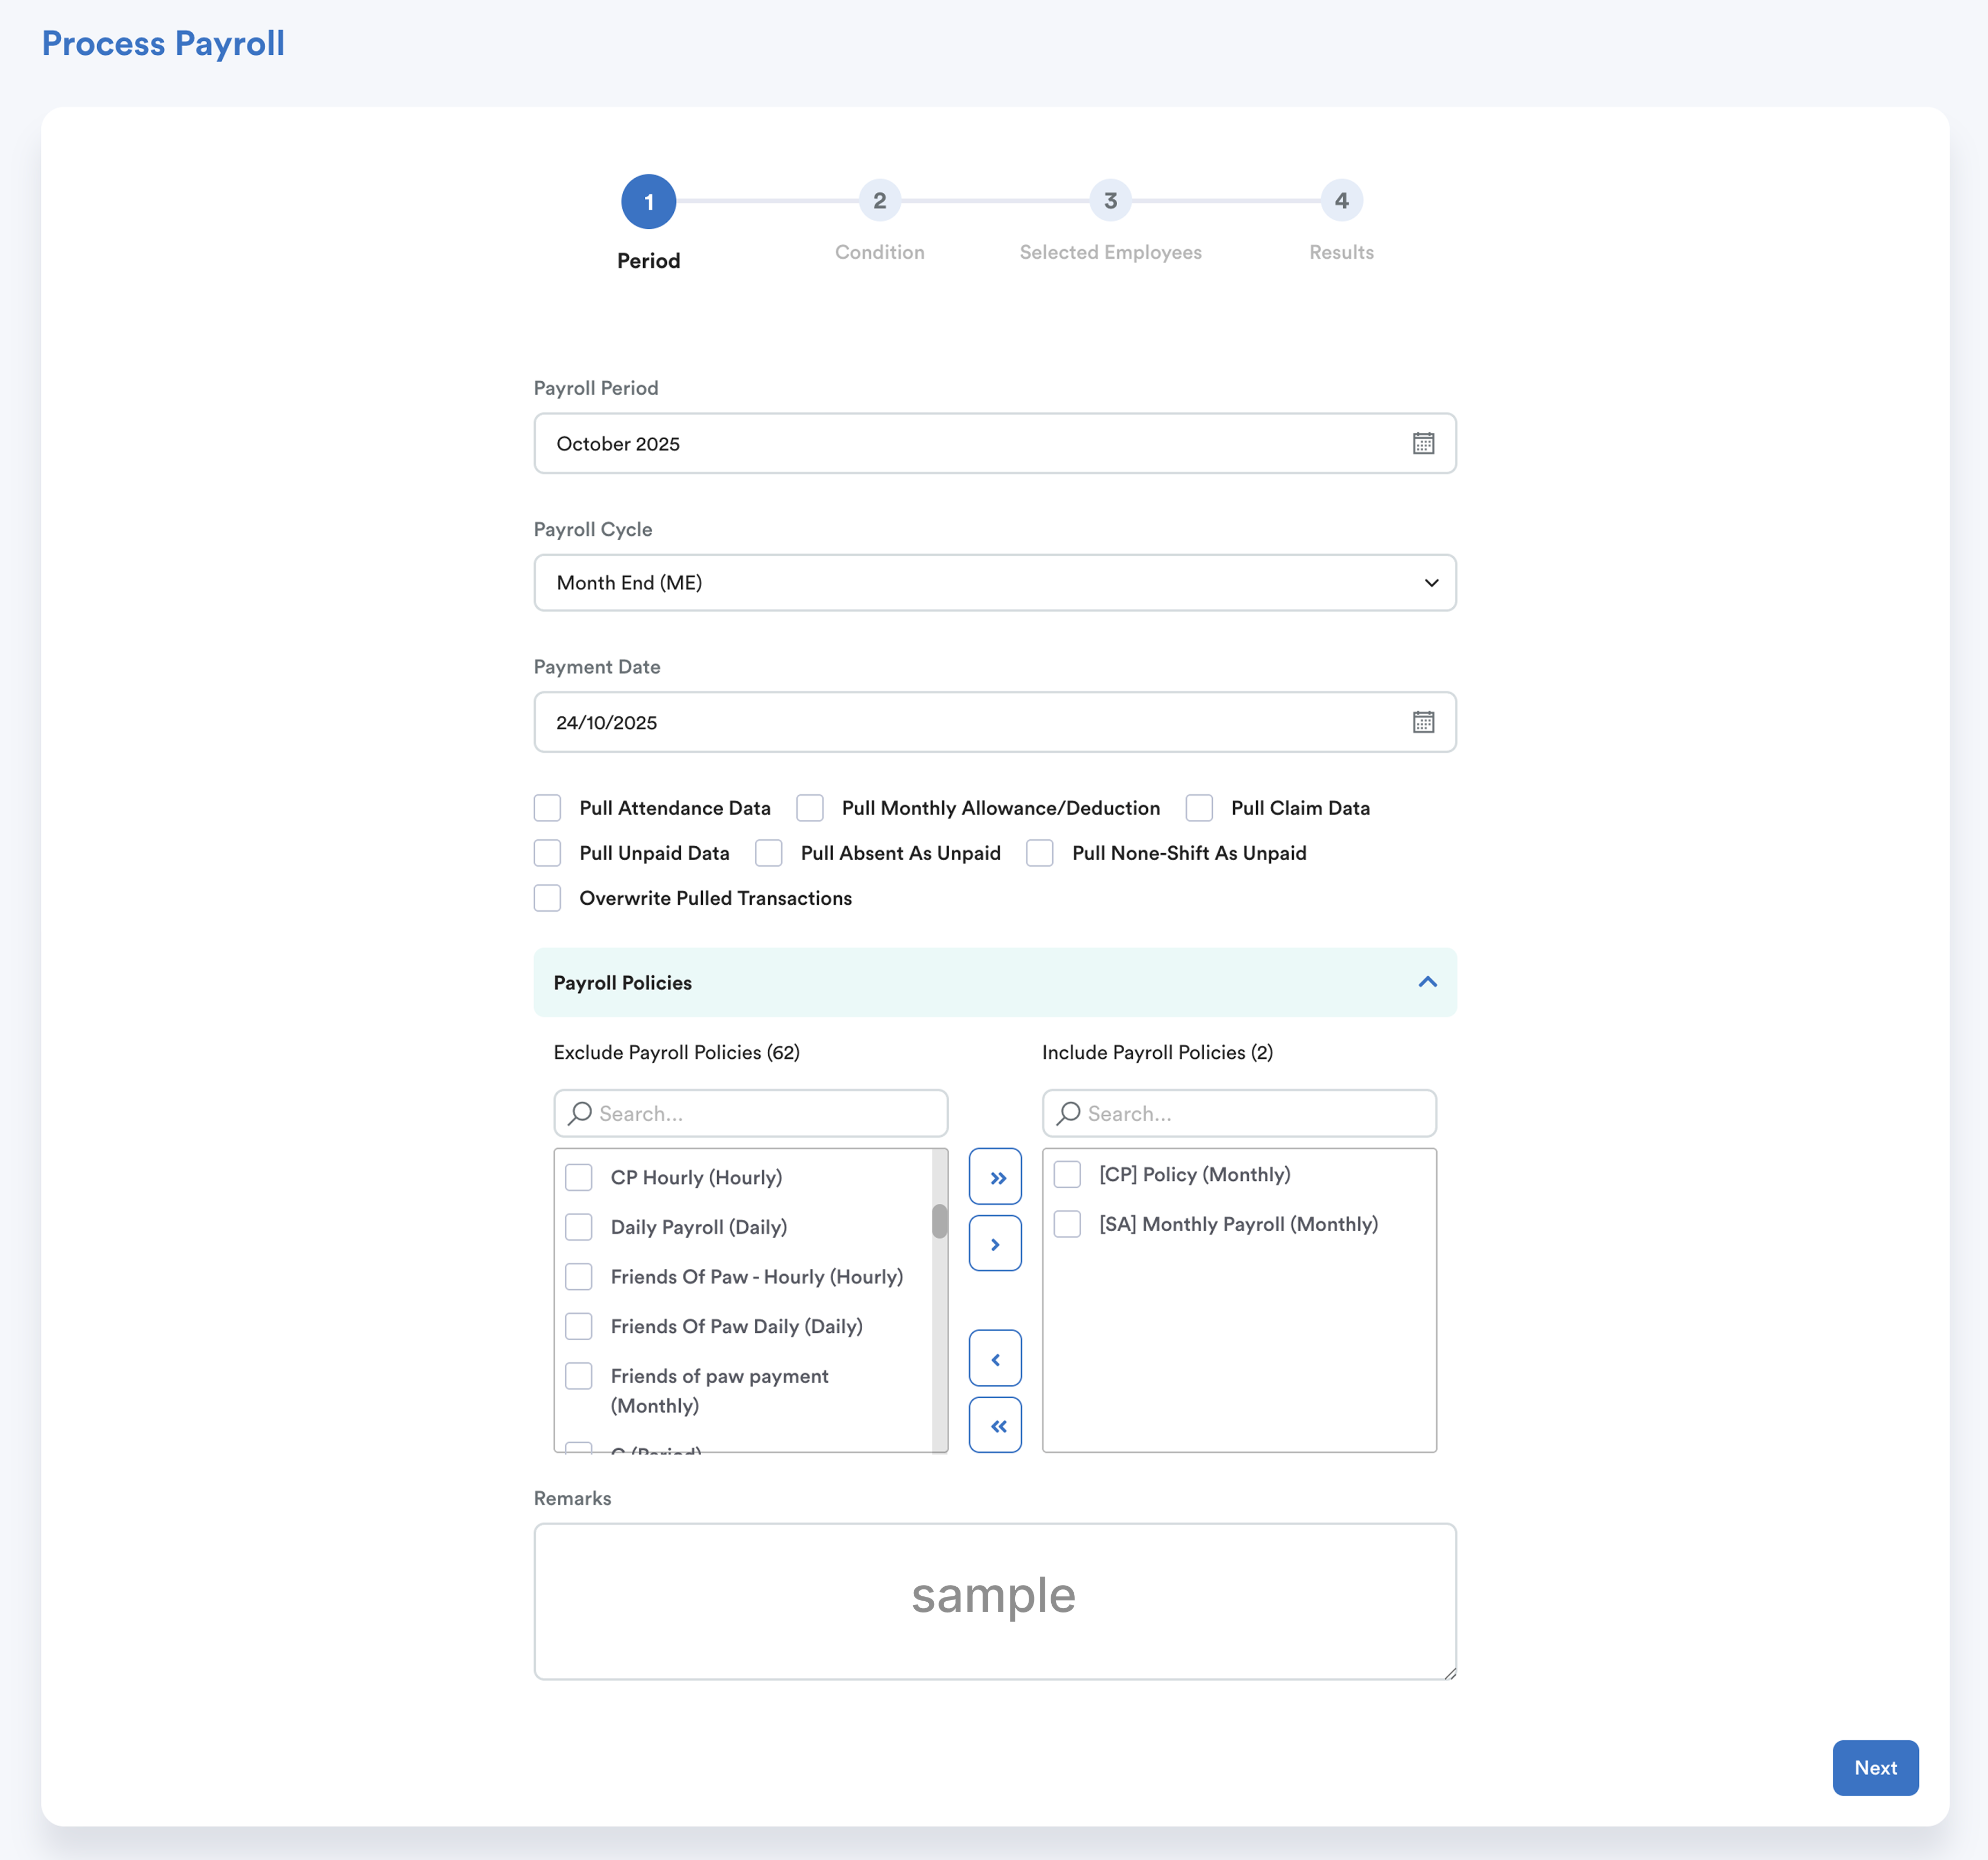Collapse the Payroll Policies section

(x=1427, y=982)
